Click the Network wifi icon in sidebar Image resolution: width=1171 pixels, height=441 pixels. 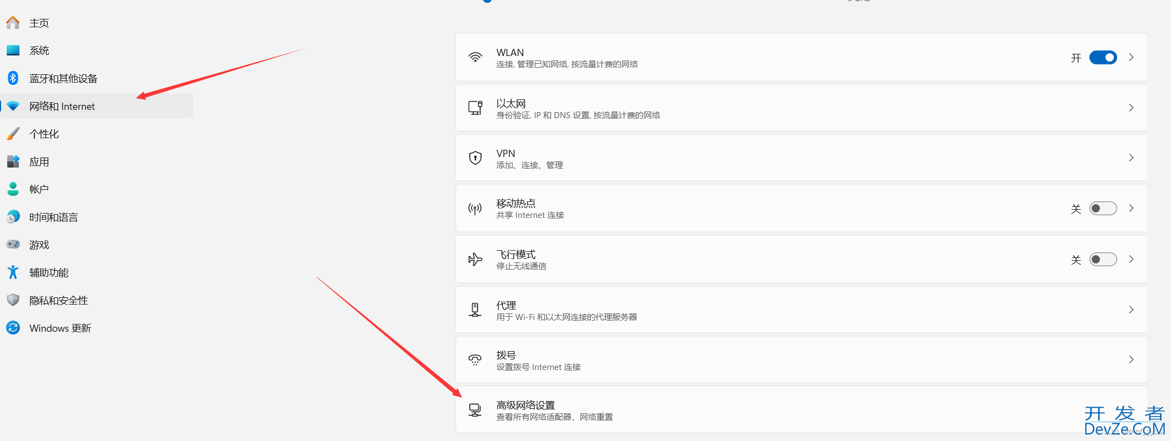click(13, 106)
